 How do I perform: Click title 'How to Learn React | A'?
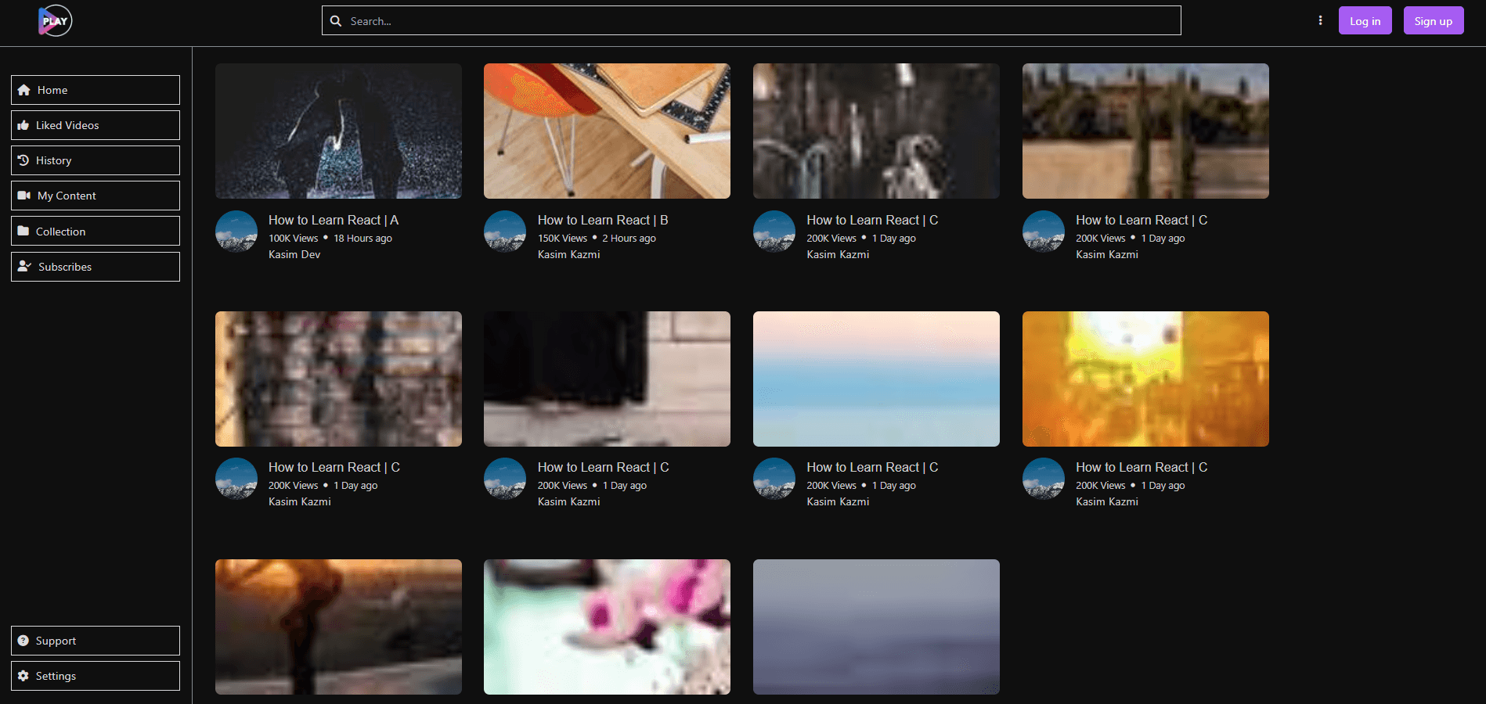(334, 221)
